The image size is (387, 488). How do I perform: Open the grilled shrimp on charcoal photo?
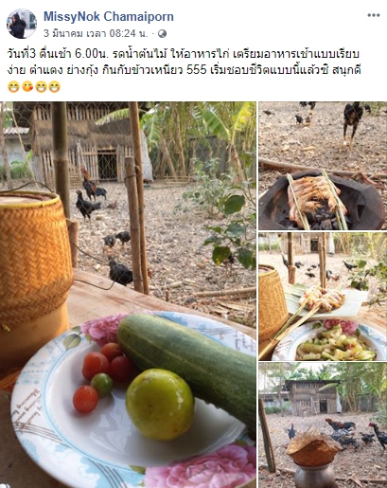pyautogui.click(x=323, y=166)
